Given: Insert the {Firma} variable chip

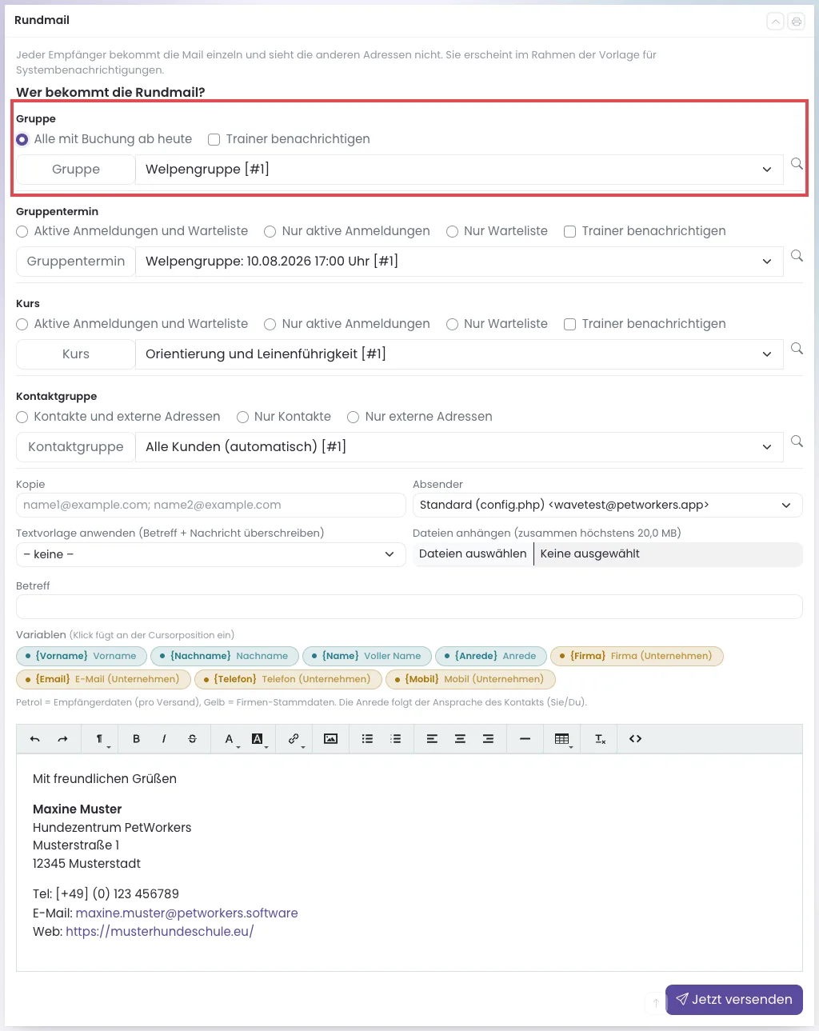Looking at the screenshot, I should (x=637, y=656).
